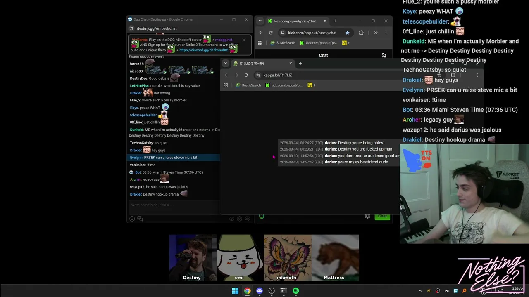This screenshot has width=529, height=297.
Task: Click the Mattress call participant thumbnail
Action: (335, 258)
